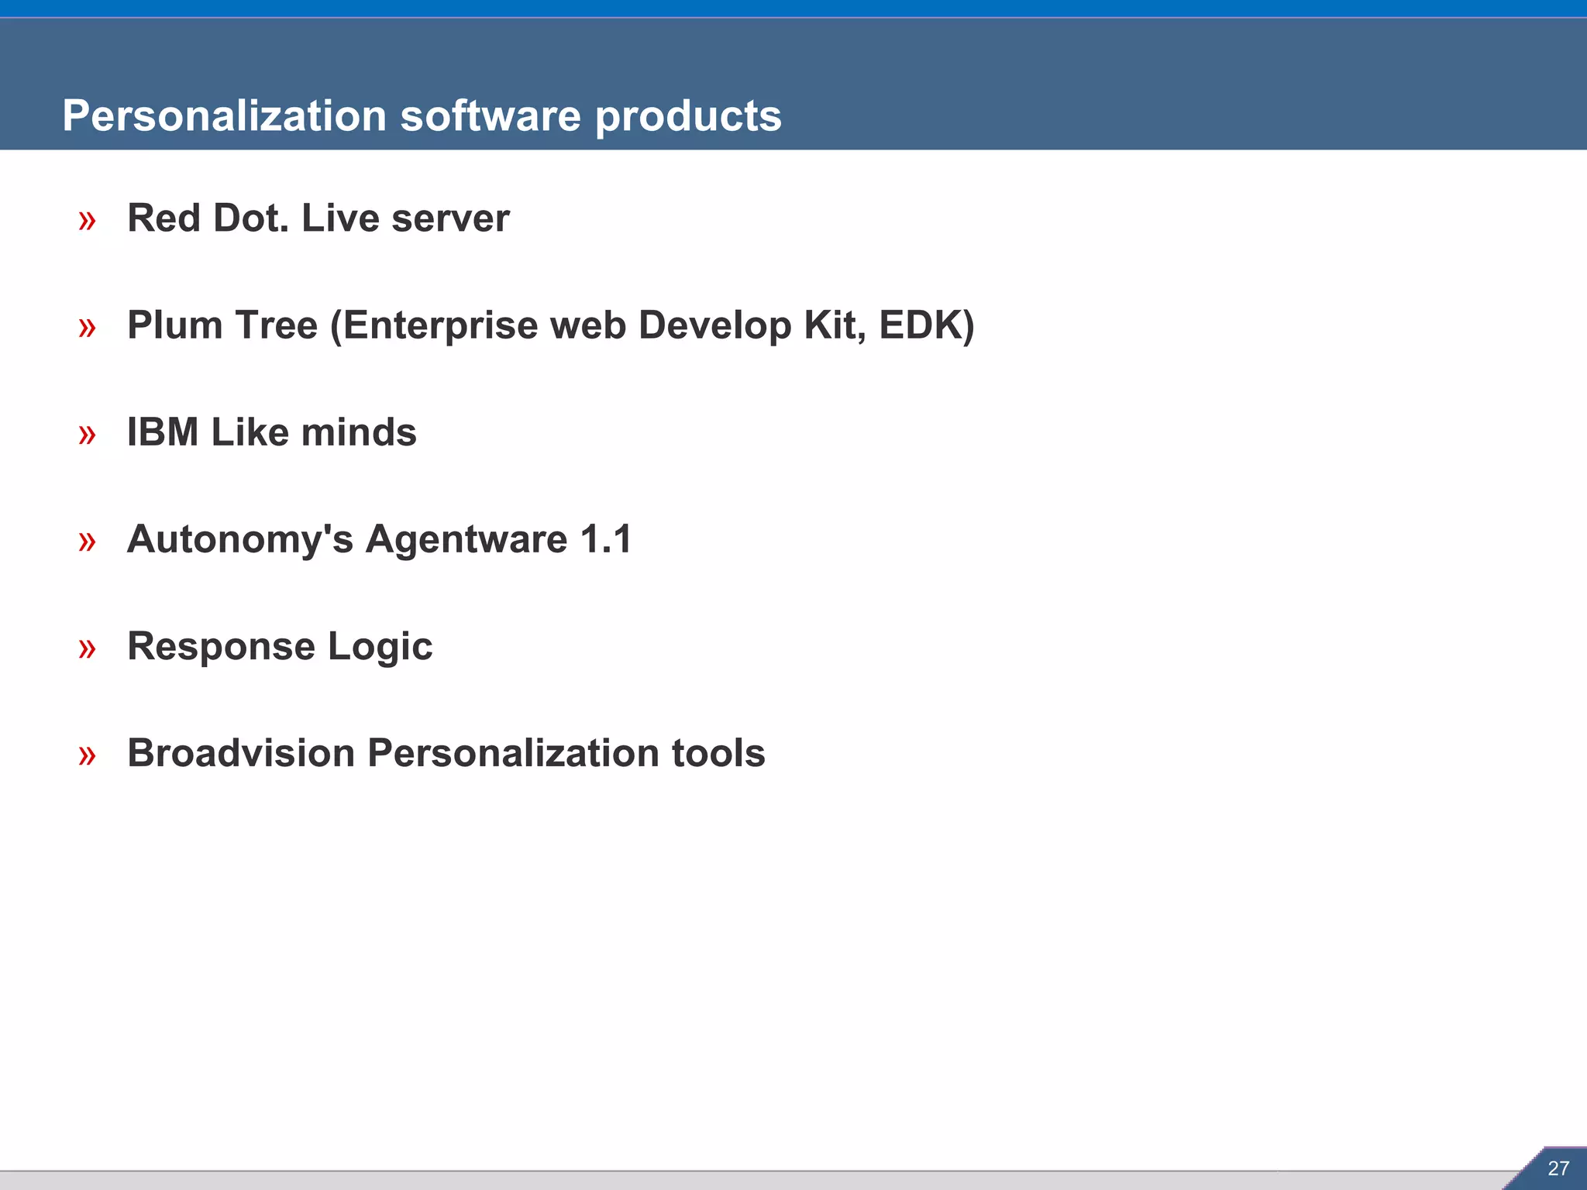1587x1190 pixels.
Task: Select the 'Autonomy's Agentware 1.1' line
Action: pos(380,540)
